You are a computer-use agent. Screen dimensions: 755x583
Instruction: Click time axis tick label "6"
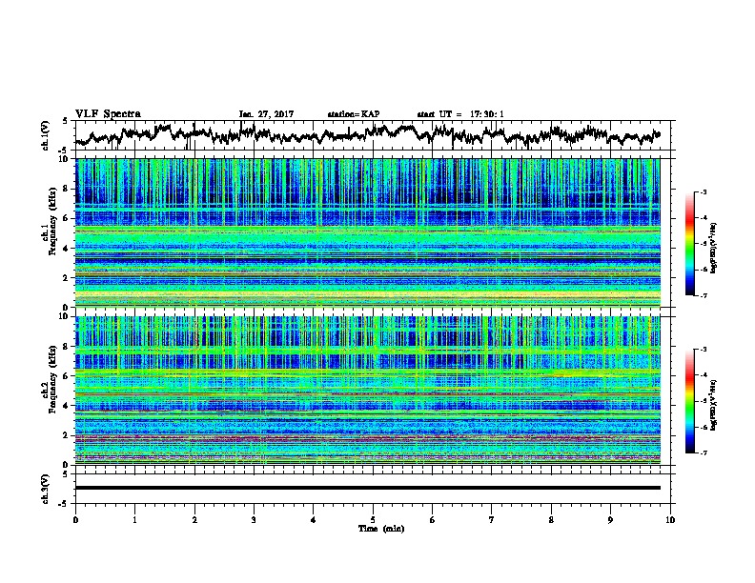click(433, 520)
